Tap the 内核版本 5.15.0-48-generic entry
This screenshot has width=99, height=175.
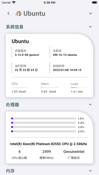[27, 53]
